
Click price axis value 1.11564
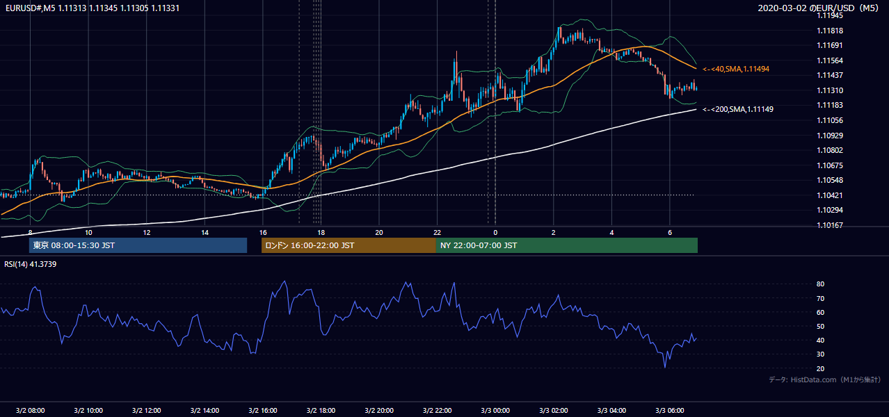(x=831, y=60)
